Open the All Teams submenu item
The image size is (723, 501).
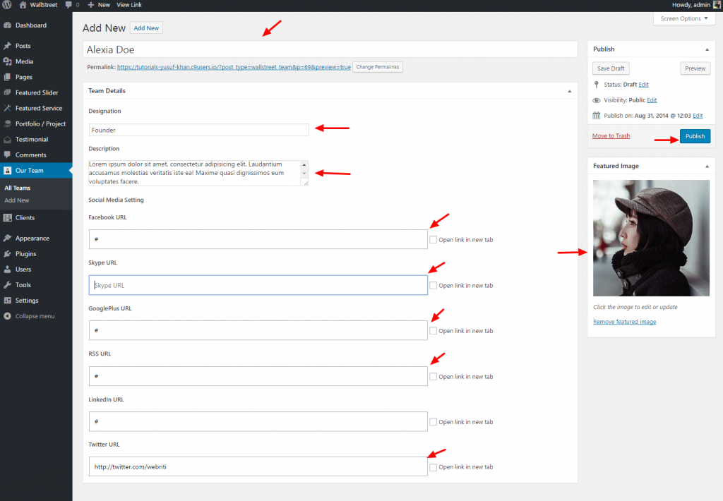coord(18,188)
